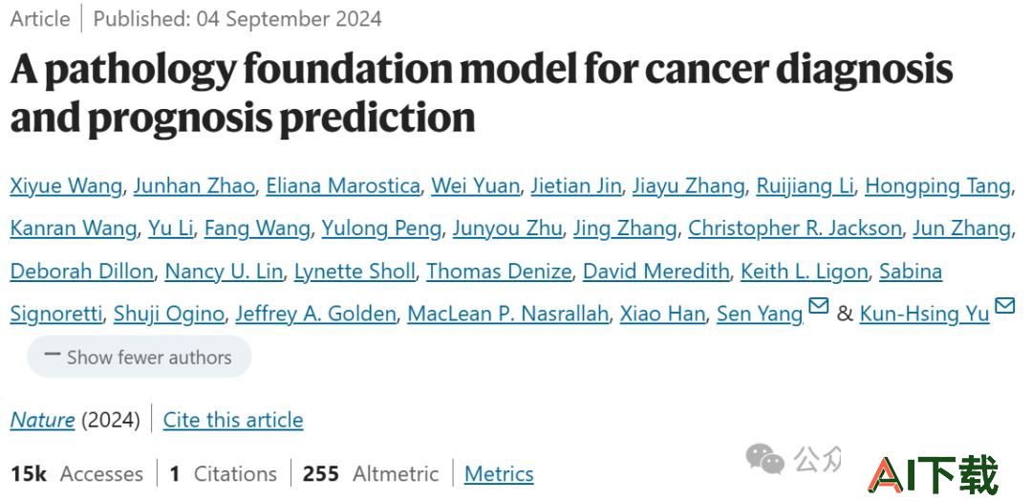Click the email envelope icon after Kun-Hsing Yu
Screen dimensions: 1032x501
1004,306
